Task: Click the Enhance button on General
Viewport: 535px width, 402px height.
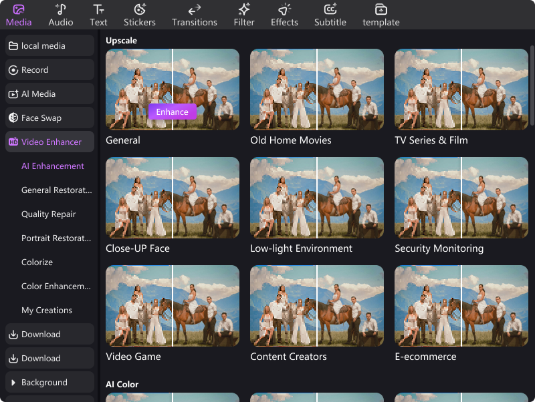Action: pos(173,112)
